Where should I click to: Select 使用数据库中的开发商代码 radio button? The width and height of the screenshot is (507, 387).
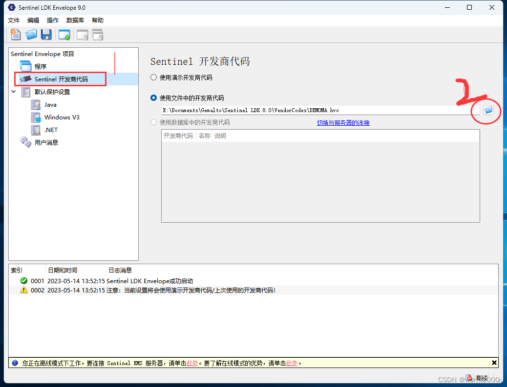pos(153,122)
